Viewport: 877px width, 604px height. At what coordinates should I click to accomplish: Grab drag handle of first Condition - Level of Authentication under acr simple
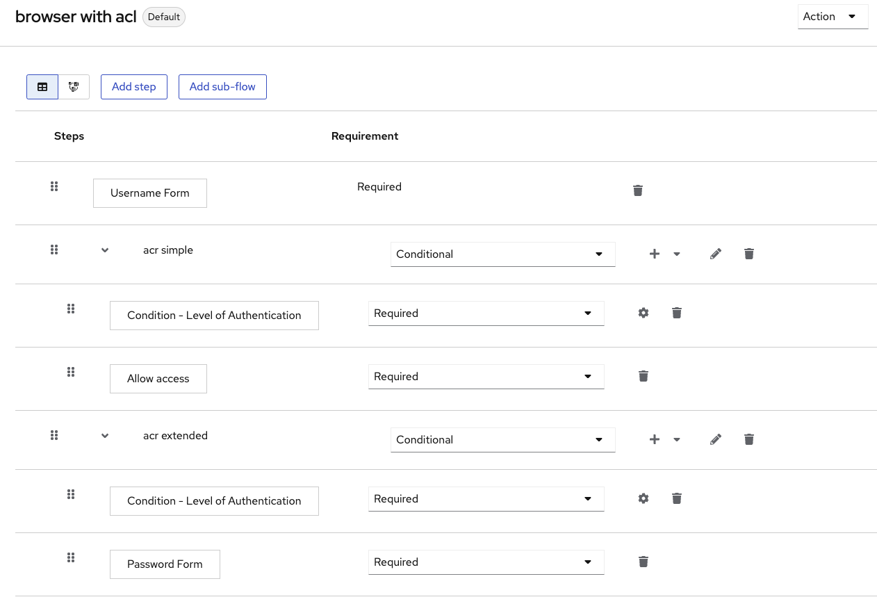point(71,309)
